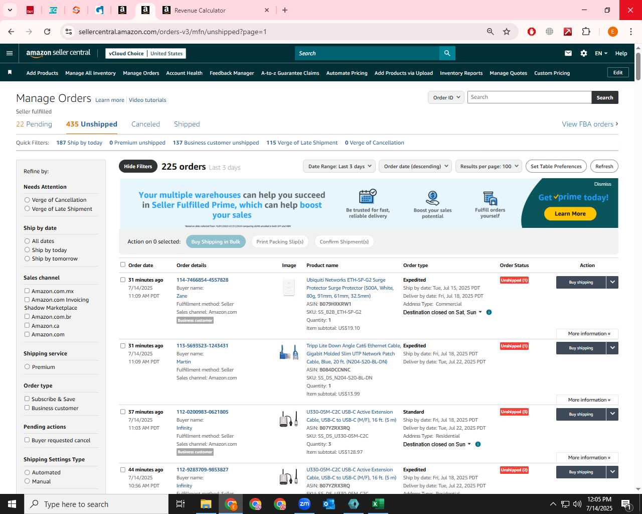The width and height of the screenshot is (642, 514).
Task: Select the Verge of Late Shipment radio filter
Action: (x=27, y=209)
